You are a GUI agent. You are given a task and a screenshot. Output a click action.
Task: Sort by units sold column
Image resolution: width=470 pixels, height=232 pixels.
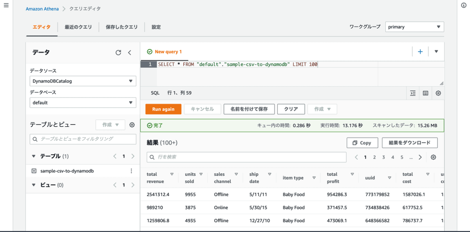(x=201, y=174)
